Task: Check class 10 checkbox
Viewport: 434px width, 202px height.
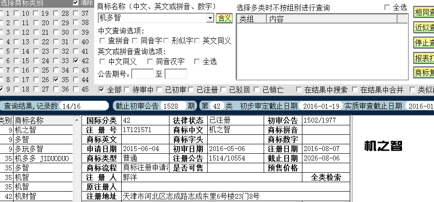Action: pyautogui.click(x=17, y=13)
